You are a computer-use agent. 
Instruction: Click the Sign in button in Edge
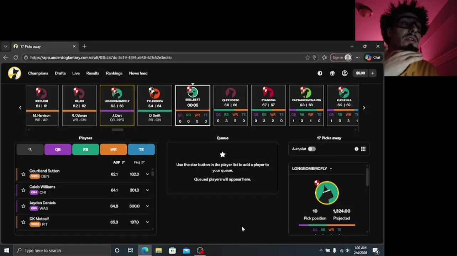(341, 57)
